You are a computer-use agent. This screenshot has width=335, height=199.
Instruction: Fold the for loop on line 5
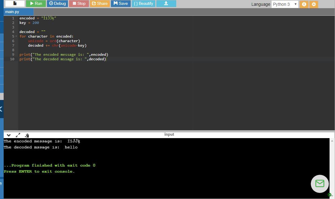(x=16, y=36)
